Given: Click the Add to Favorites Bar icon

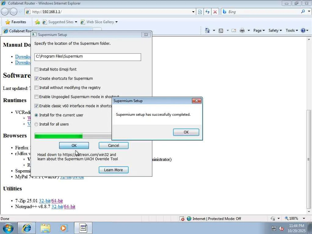Looking at the screenshot, I should (37, 22).
